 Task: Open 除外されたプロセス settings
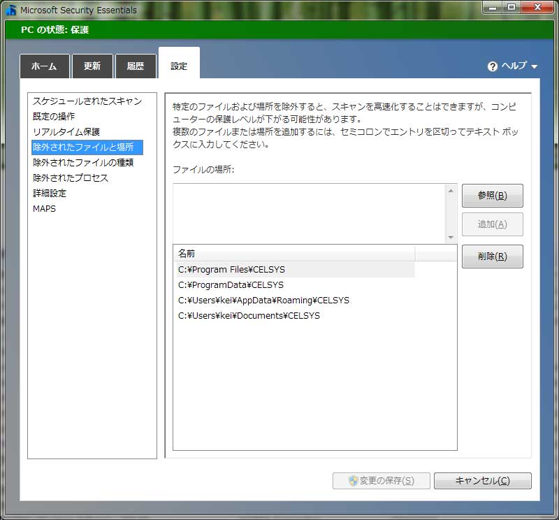click(71, 178)
